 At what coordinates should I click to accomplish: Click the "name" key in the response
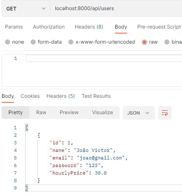coord(58,150)
